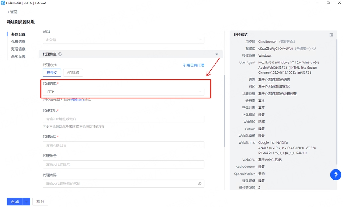Open the 代理类型 HTTP dropdown
The width and height of the screenshot is (343, 207).
pos(123,92)
